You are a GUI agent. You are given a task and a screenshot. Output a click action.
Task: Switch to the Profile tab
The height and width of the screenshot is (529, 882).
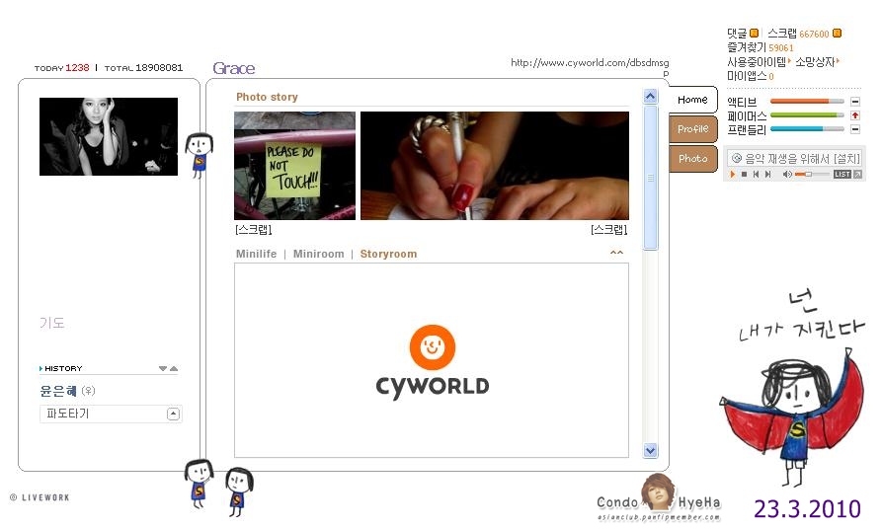(x=692, y=128)
